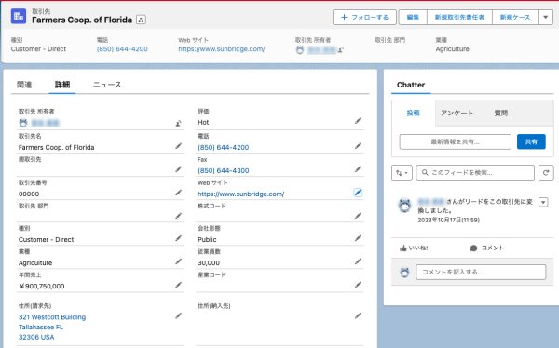Click the 00000 account number value
Screen dimensions: 559x348
click(x=29, y=194)
